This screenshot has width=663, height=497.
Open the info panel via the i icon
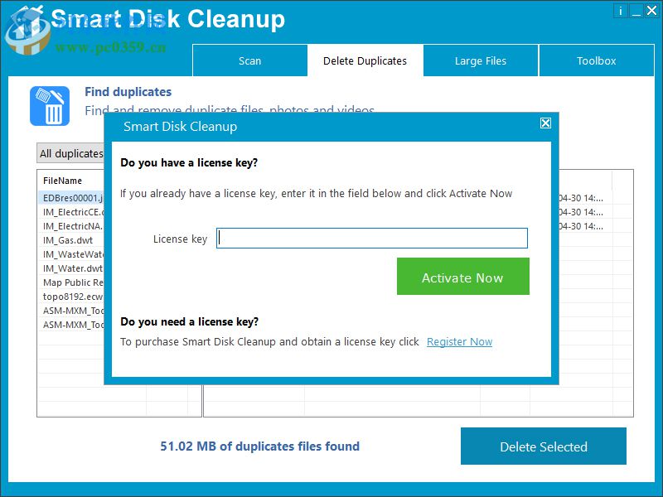pyautogui.click(x=621, y=11)
